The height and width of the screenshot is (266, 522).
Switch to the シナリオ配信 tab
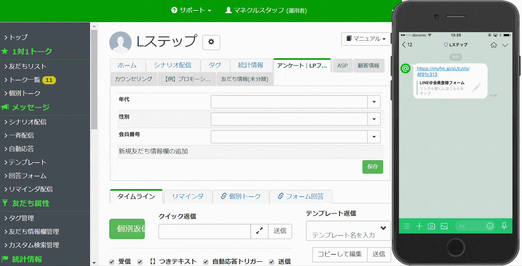pyautogui.click(x=172, y=65)
